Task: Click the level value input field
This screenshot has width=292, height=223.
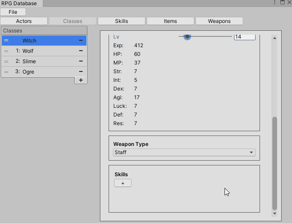Action: 244,37
